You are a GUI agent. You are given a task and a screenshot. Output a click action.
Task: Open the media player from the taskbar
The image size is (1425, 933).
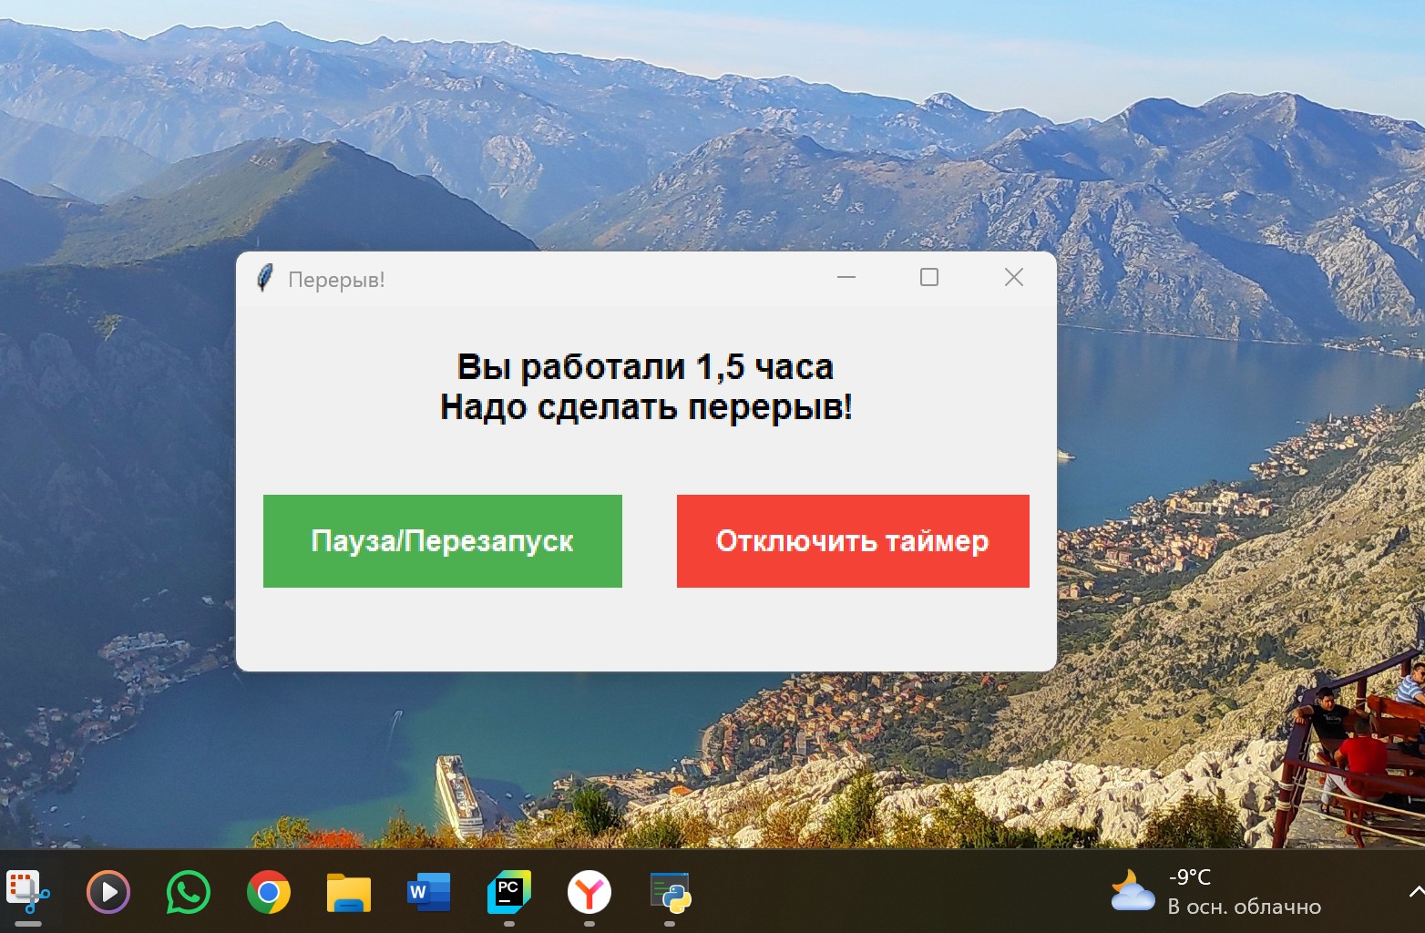[108, 893]
